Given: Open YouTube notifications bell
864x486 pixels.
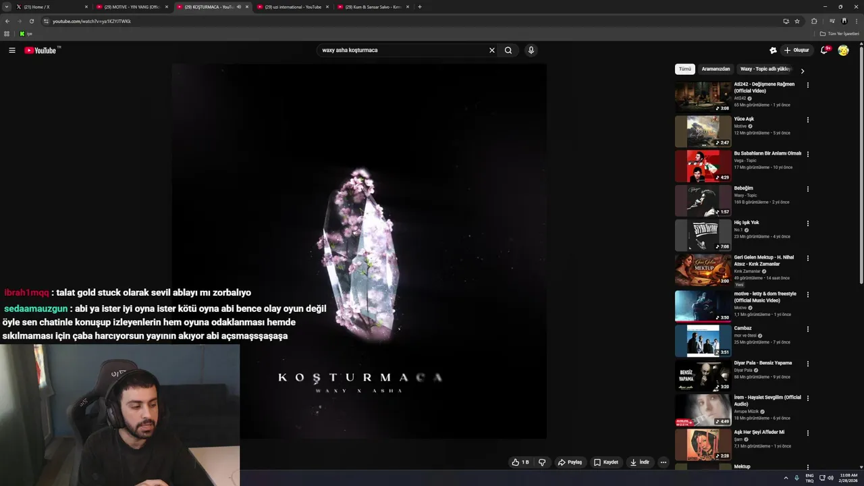Looking at the screenshot, I should coord(824,50).
